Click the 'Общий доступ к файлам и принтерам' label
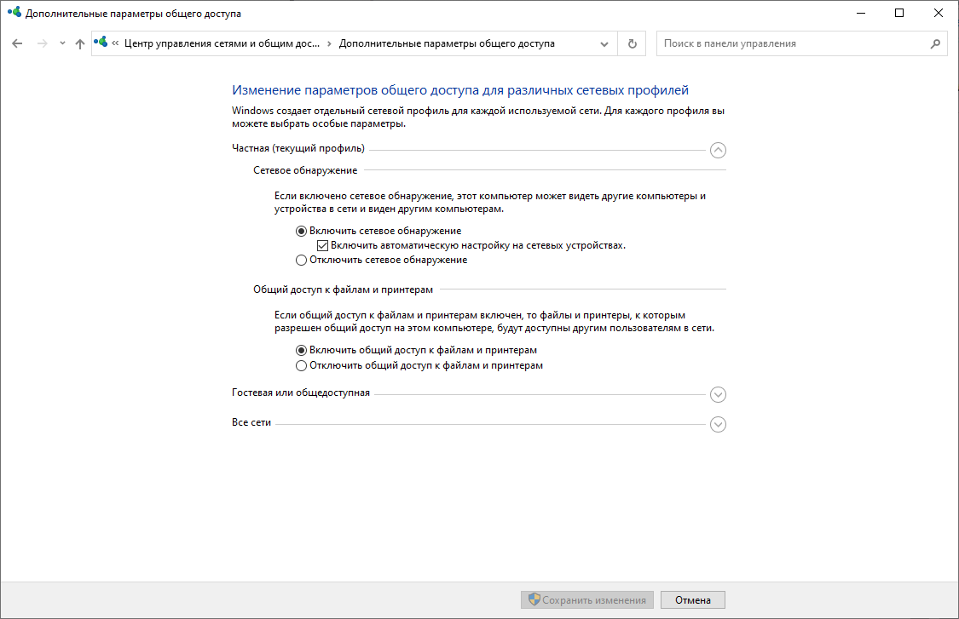 pyautogui.click(x=344, y=289)
